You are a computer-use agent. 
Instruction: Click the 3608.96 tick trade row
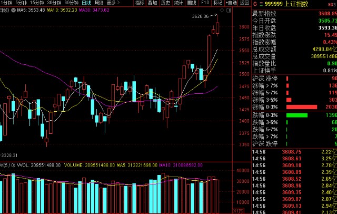[x=294, y=186]
